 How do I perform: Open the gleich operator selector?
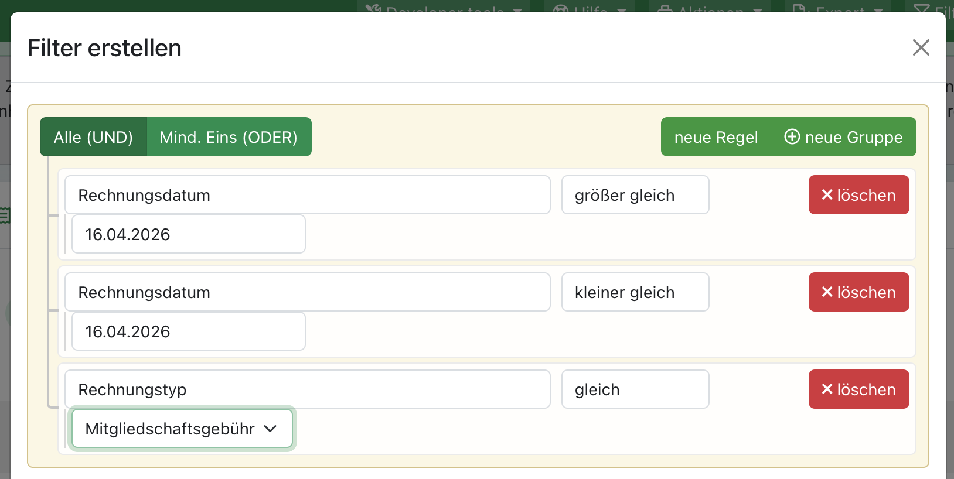click(635, 389)
